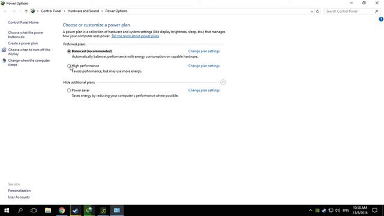Open the address bar history dropdown

[312, 11]
